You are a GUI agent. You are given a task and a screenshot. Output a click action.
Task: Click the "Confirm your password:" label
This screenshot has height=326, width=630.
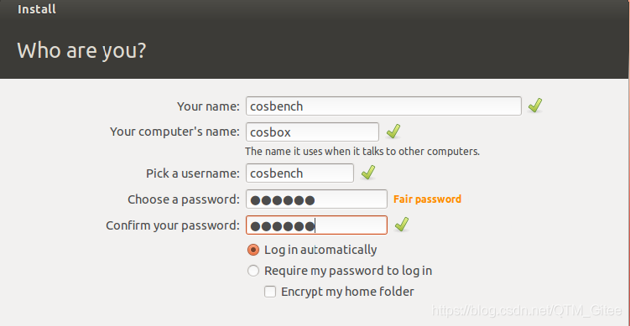[173, 225]
